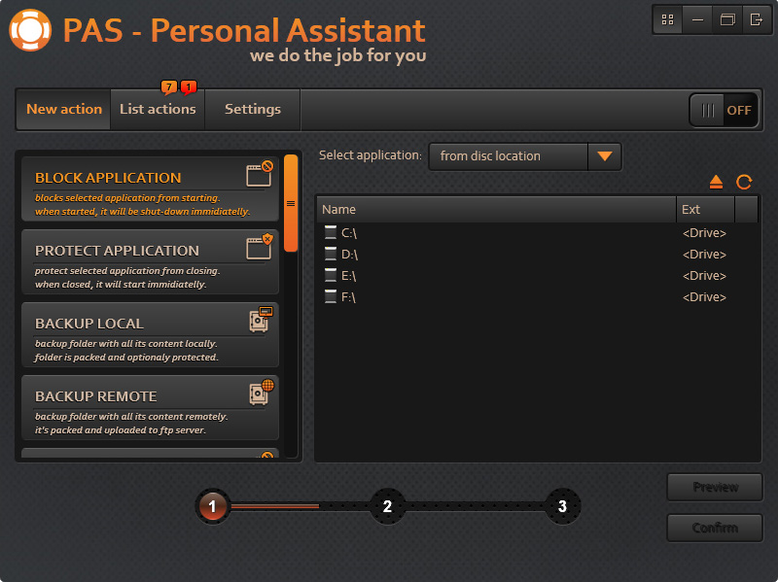Open the Settings tab
Viewport: 778px width, 582px height.
252,109
